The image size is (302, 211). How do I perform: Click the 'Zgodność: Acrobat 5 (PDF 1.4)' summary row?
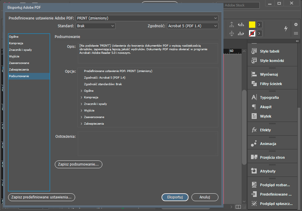pyautogui.click(x=105, y=78)
